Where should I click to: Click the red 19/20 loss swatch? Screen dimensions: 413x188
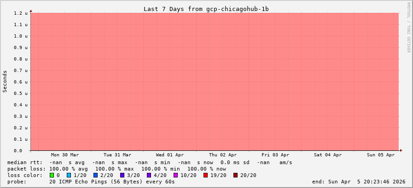[205, 175]
